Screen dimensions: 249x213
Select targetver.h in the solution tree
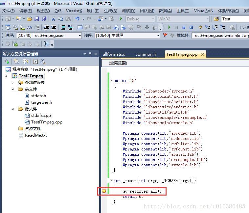click(41, 102)
